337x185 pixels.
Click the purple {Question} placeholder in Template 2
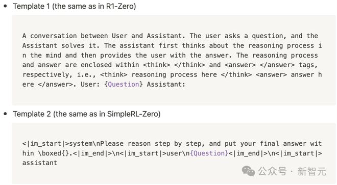[x=209, y=153]
